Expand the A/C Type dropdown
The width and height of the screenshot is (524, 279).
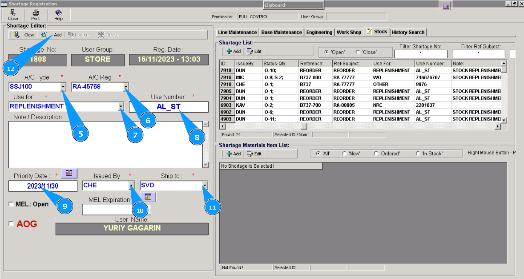tap(63, 87)
